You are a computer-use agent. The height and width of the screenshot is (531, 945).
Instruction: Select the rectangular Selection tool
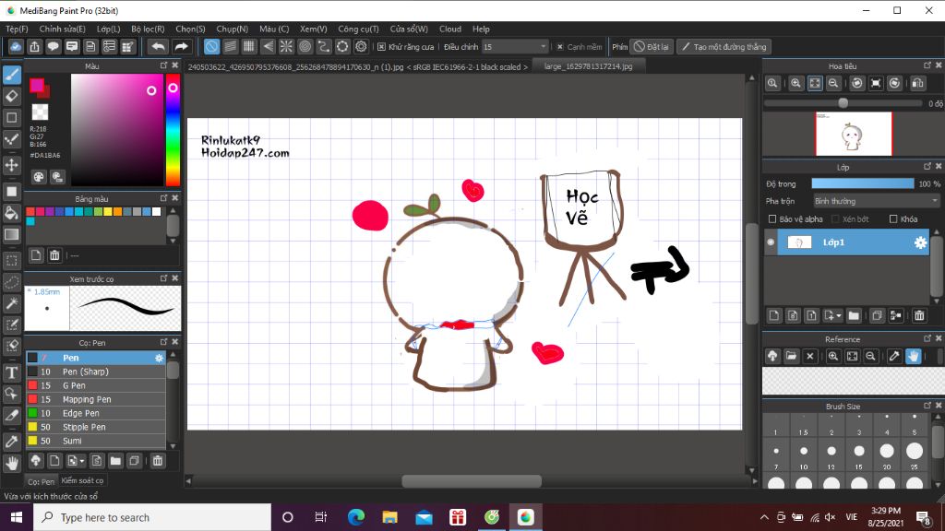[11, 261]
